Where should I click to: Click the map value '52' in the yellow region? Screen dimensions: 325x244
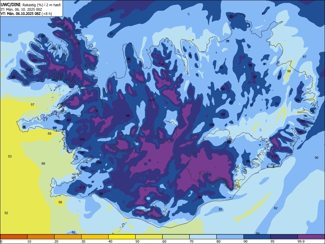(6, 213)
